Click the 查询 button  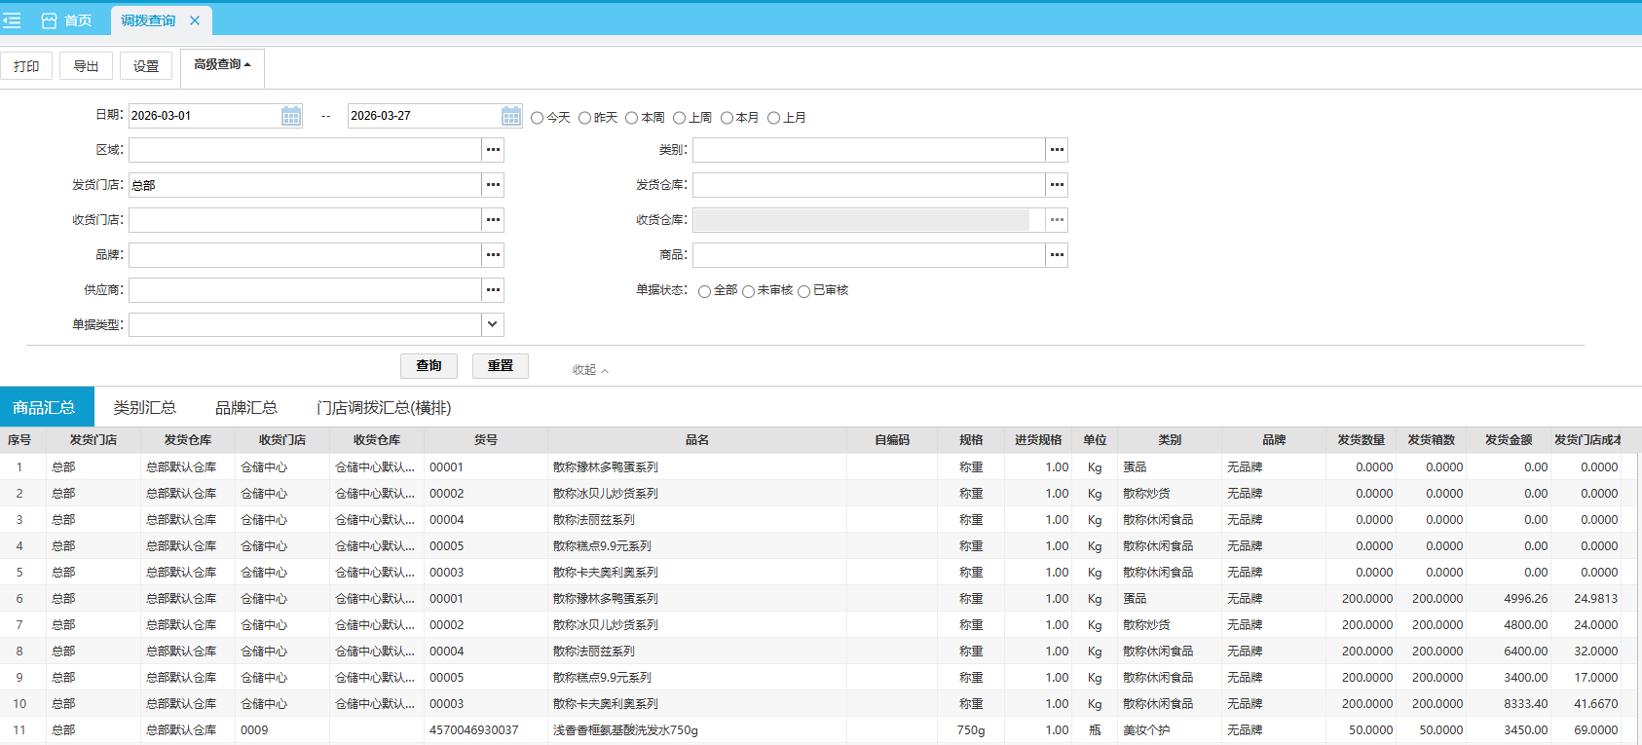(429, 366)
